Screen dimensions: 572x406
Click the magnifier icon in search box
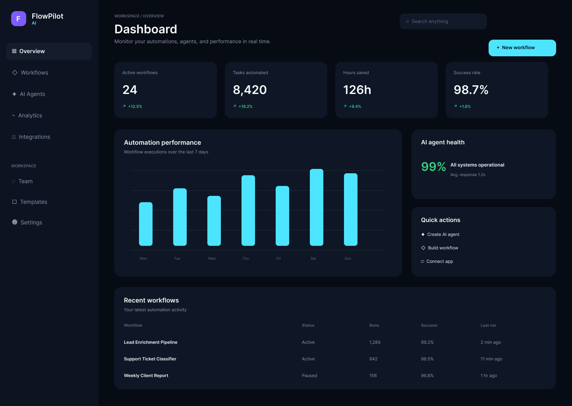pyautogui.click(x=408, y=21)
